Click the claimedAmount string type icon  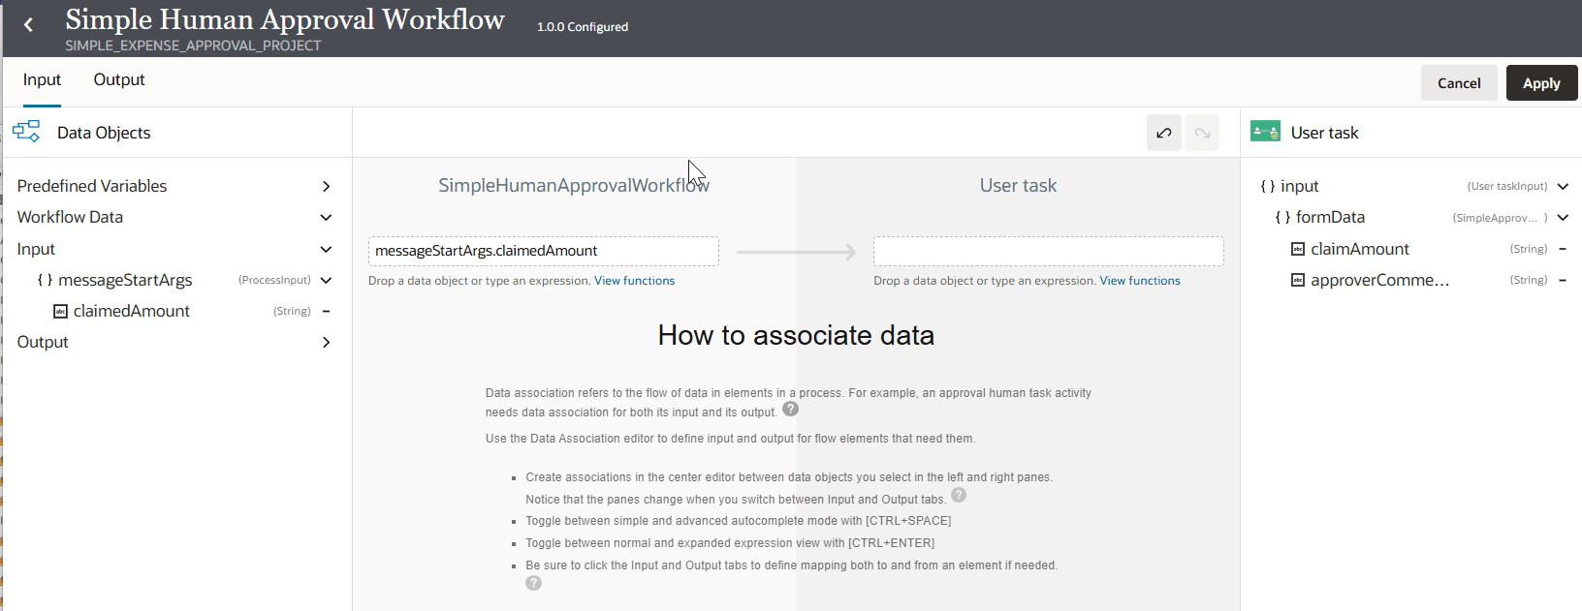click(x=60, y=312)
